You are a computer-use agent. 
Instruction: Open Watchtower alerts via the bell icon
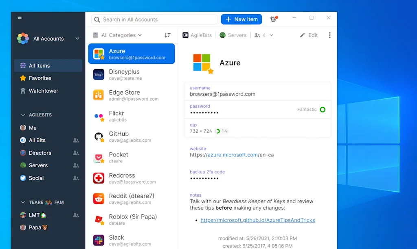(x=273, y=19)
